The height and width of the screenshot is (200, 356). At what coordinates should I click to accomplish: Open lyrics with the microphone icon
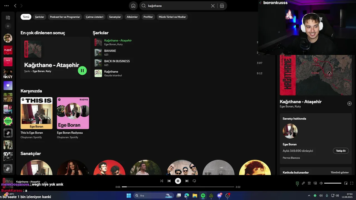click(303, 183)
